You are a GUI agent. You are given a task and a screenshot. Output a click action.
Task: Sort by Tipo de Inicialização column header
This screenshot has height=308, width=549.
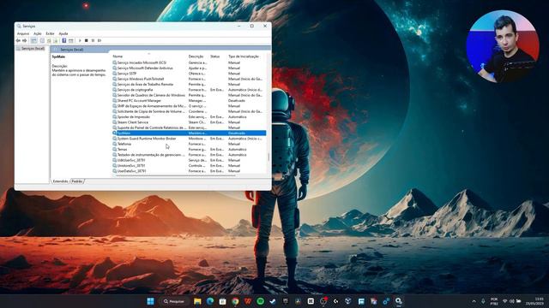(x=245, y=56)
